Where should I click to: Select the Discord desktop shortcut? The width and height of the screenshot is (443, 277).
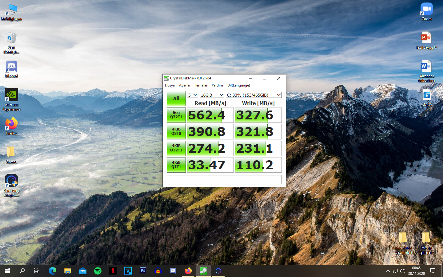(11, 69)
